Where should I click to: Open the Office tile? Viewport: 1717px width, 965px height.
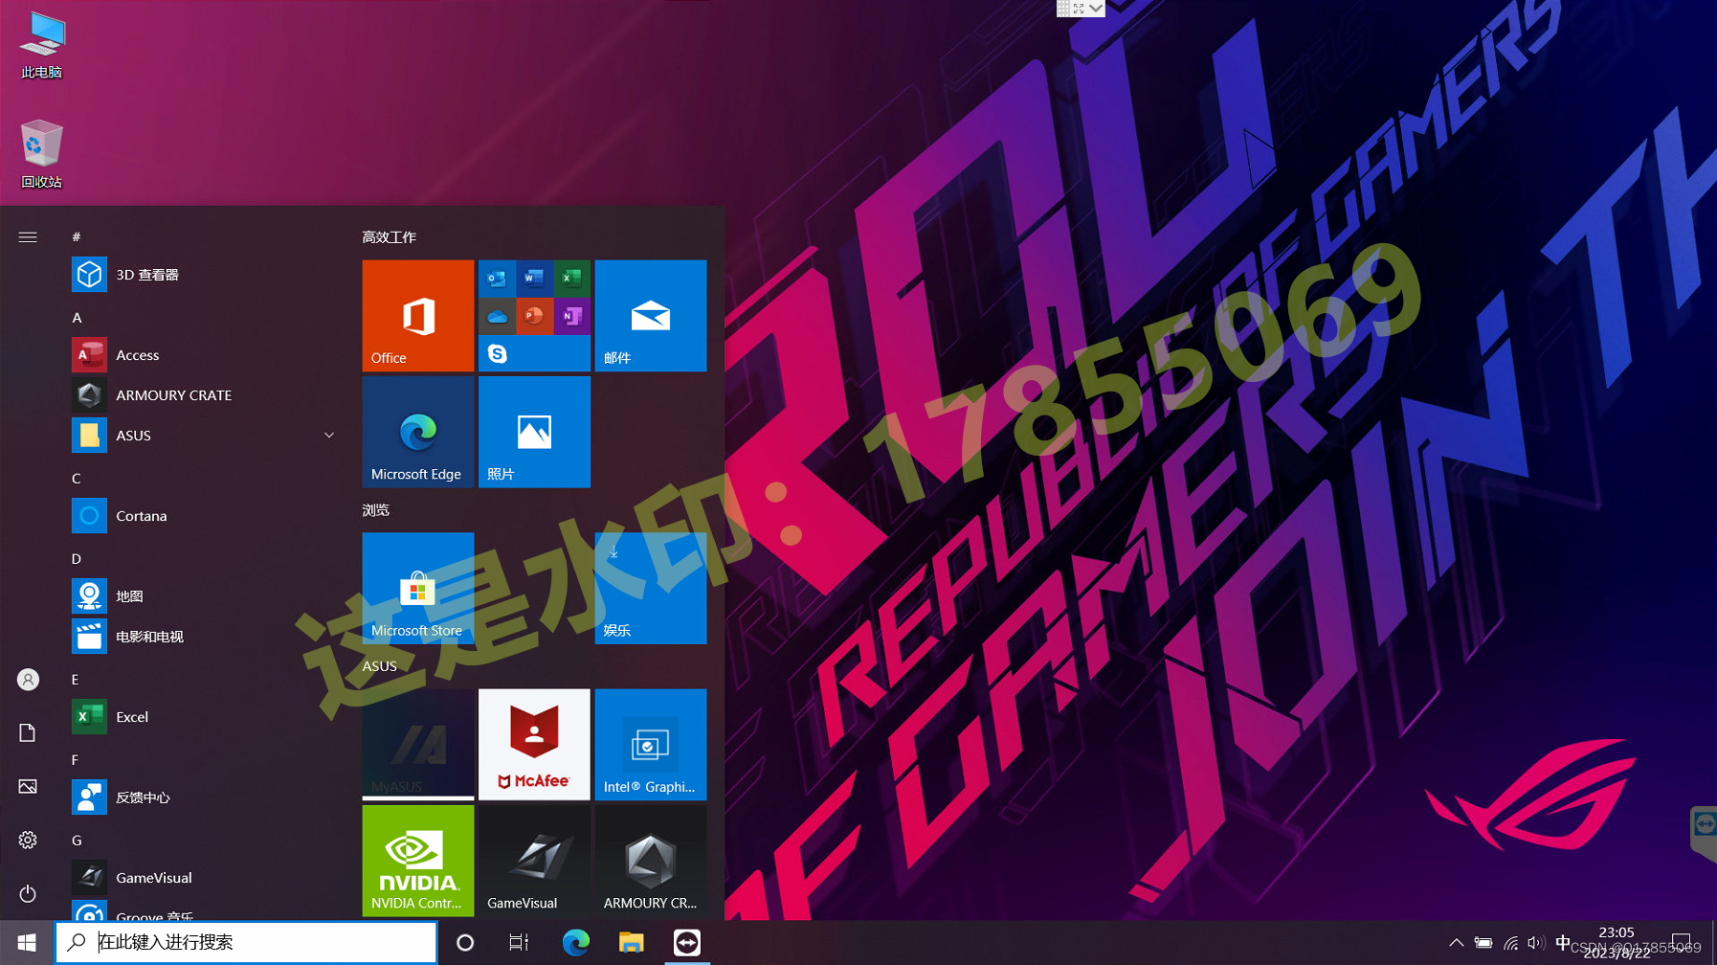click(418, 316)
